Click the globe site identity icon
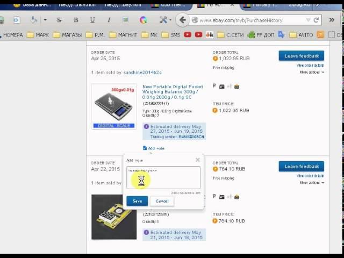Image resolution: width=344 pixels, height=258 pixels. (x=195, y=20)
